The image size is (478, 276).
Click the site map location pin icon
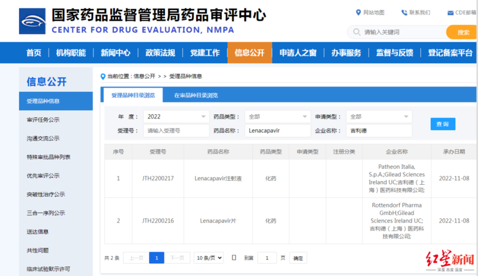[358, 12]
